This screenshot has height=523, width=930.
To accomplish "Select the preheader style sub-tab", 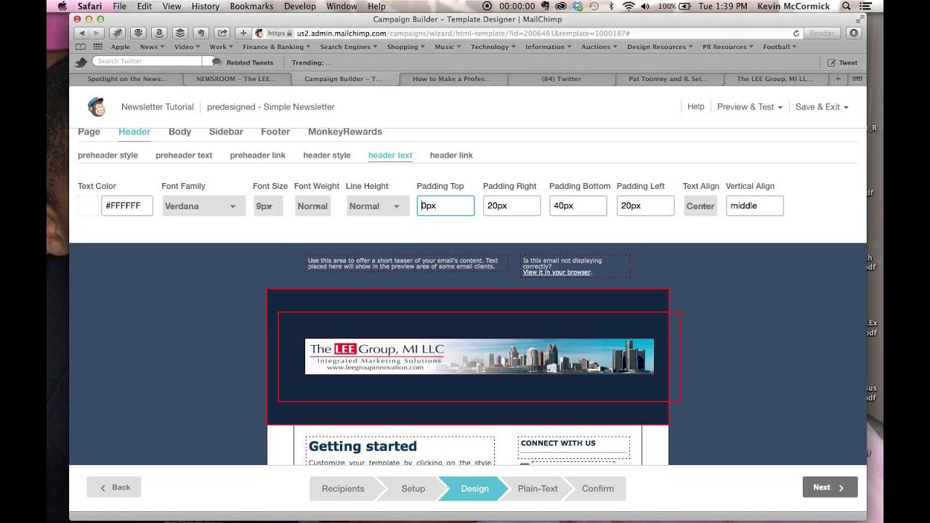I will point(108,155).
